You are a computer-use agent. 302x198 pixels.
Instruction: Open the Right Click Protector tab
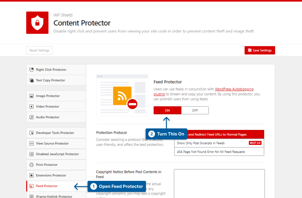(x=56, y=70)
